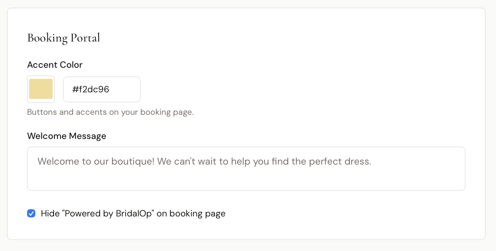Click the color swatch border frame

tap(41, 77)
